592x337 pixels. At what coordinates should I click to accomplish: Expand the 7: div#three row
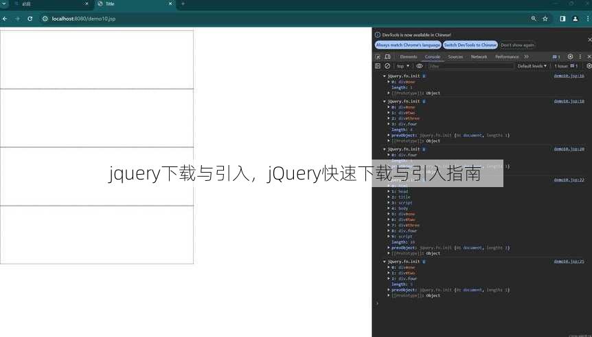point(389,225)
